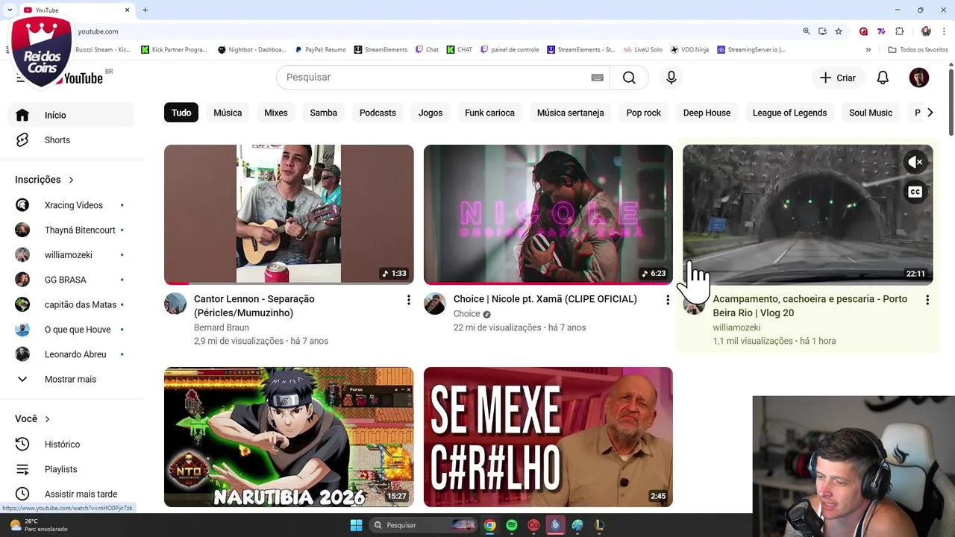Image resolution: width=955 pixels, height=537 pixels.
Task: Open the on-screen keyboard icon in search box
Action: pos(597,78)
